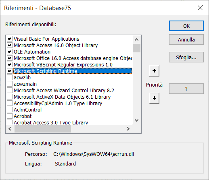This screenshot has height=180, width=209.
Task: Browse for a library with Sfoglia...
Action: pos(186,57)
